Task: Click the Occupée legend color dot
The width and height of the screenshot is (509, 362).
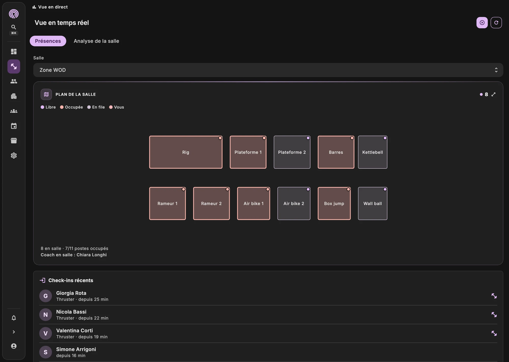Action: pos(62,107)
